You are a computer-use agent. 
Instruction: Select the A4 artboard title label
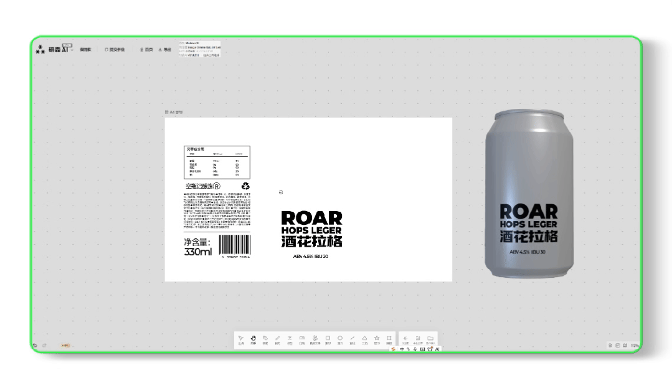pyautogui.click(x=174, y=112)
